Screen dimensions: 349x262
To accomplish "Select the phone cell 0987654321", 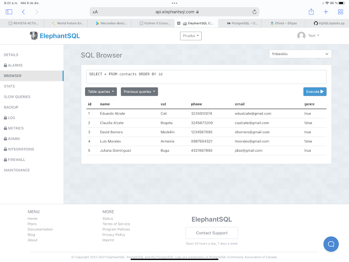I will [202, 141].
